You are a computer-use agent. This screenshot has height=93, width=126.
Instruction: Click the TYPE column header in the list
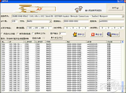(56, 42)
